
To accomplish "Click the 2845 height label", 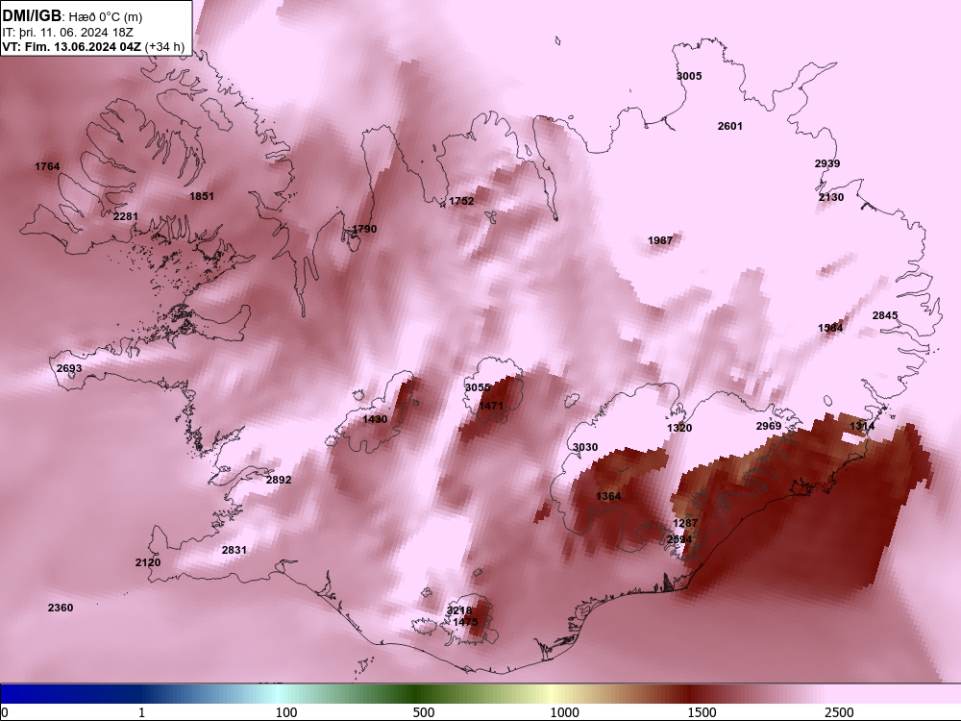I will click(x=885, y=315).
